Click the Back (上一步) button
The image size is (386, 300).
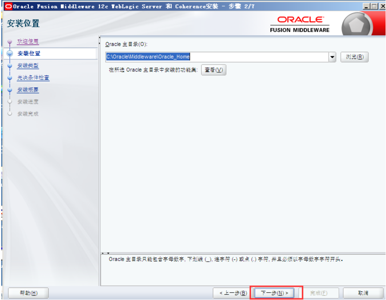233,293
